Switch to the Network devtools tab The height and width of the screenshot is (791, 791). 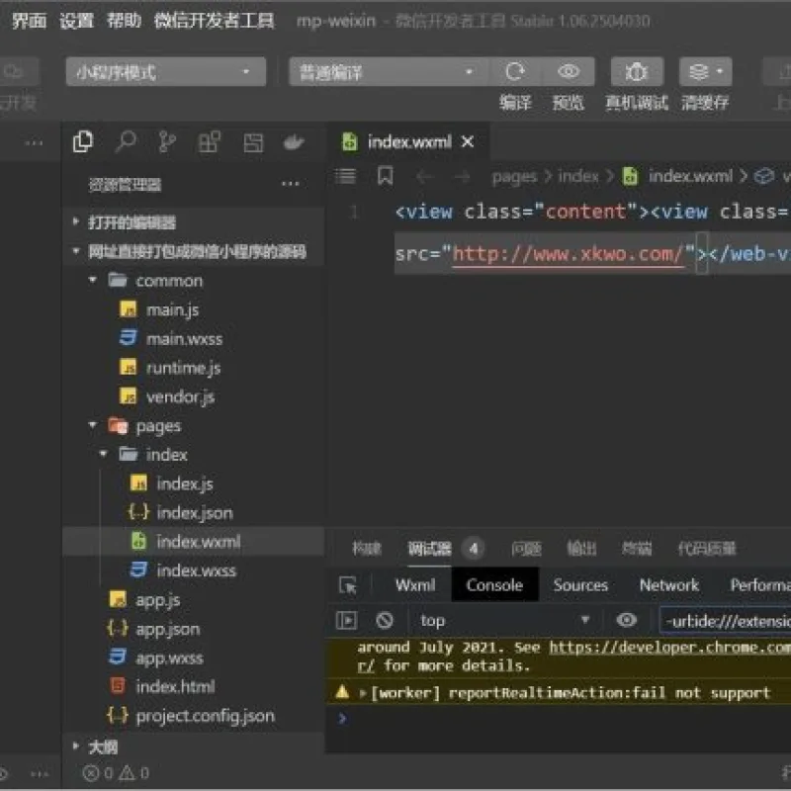click(x=669, y=585)
